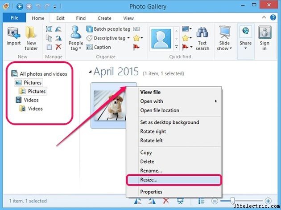Select the Home ribbon tab
Screen dimensions: 281x210
coord(38,18)
